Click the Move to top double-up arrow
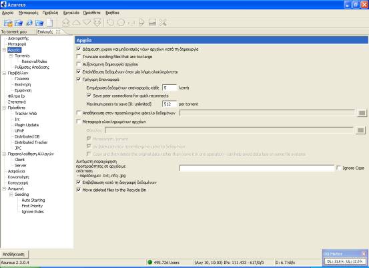 65,23
